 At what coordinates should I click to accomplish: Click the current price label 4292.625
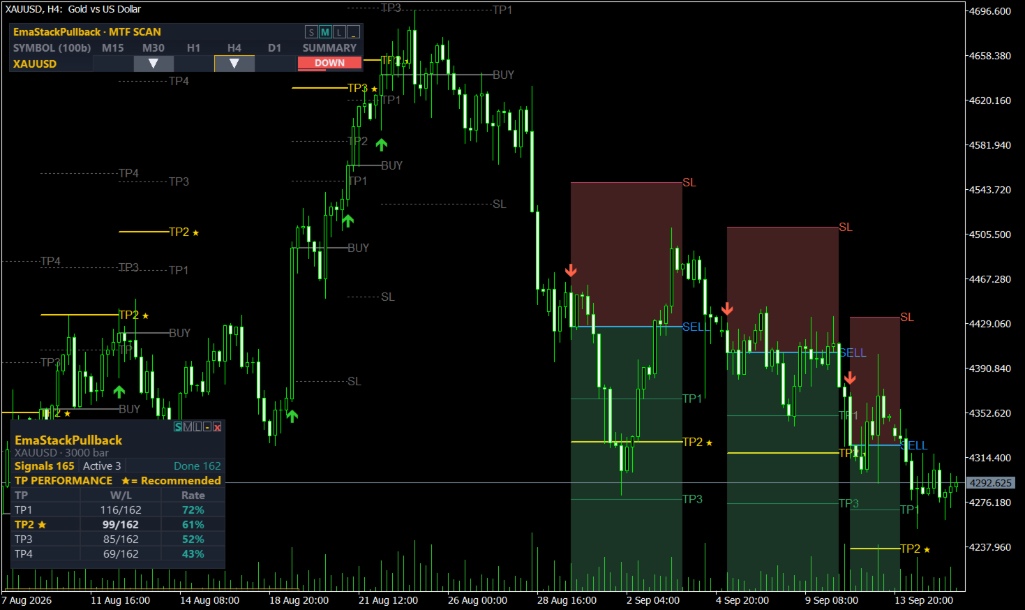click(x=991, y=483)
